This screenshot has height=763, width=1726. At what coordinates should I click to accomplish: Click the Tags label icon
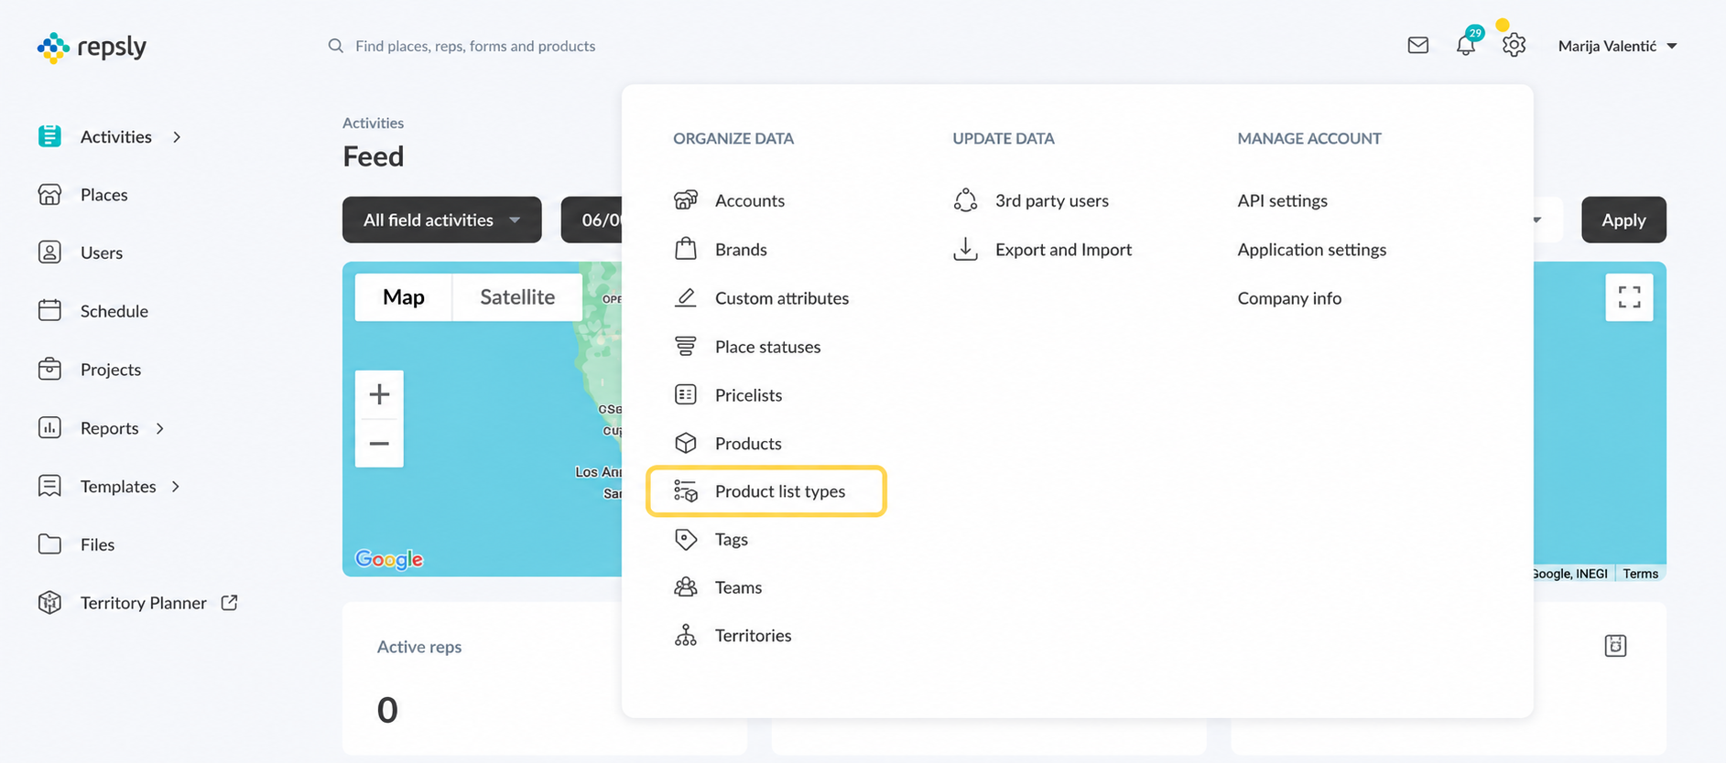[x=686, y=539]
